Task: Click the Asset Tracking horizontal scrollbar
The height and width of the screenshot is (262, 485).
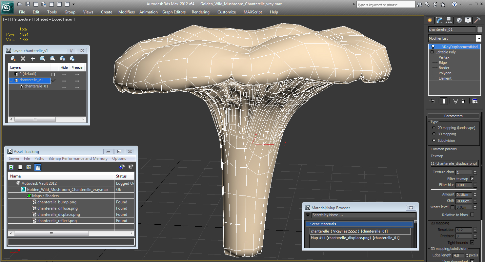Action: [x=71, y=233]
